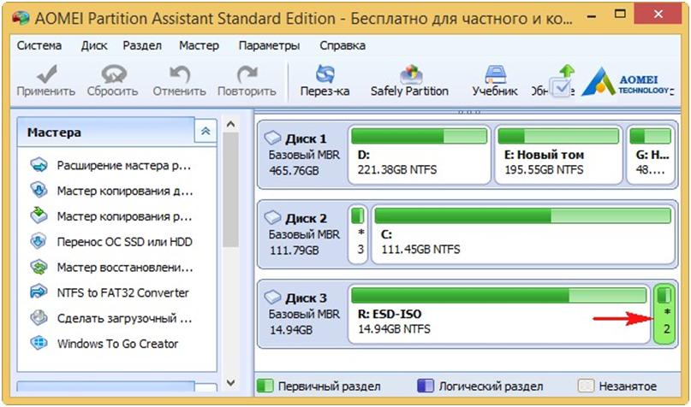The image size is (691, 407).
Task: Open Мастер восстановлени... wizard link
Action: tap(125, 267)
